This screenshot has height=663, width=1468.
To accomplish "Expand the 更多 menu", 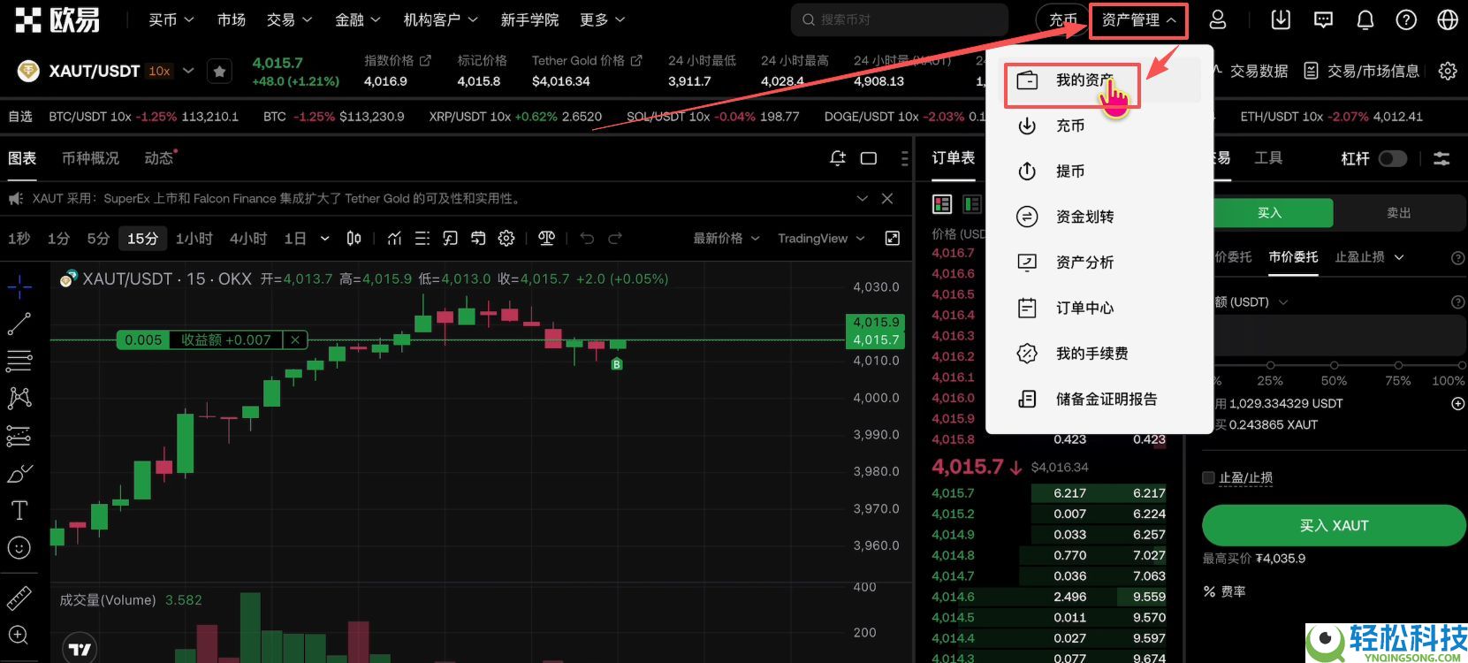I will click(602, 19).
